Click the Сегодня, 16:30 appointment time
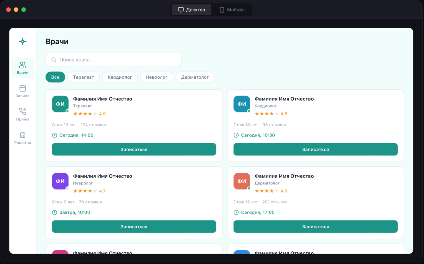The height and width of the screenshot is (264, 424). click(x=258, y=135)
